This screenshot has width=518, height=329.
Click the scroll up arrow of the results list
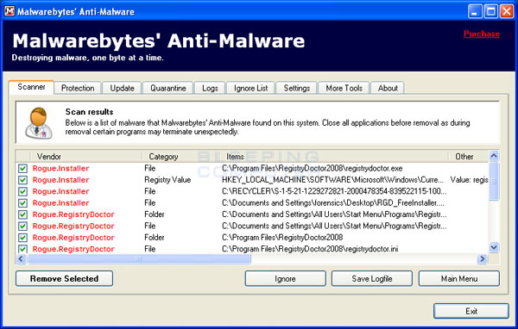point(494,156)
